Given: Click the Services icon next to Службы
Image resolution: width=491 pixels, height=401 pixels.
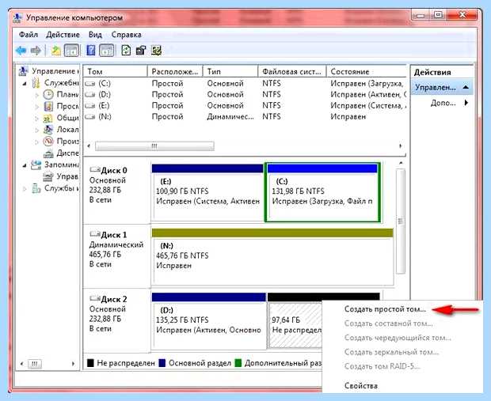Looking at the screenshot, I should pyautogui.click(x=36, y=188).
